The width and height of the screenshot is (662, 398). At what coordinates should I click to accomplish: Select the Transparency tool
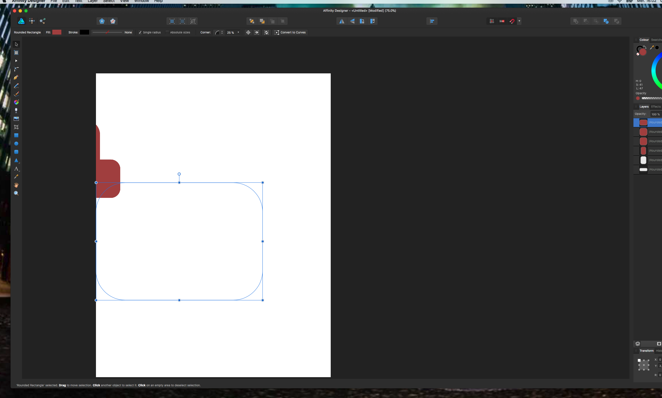point(16,110)
